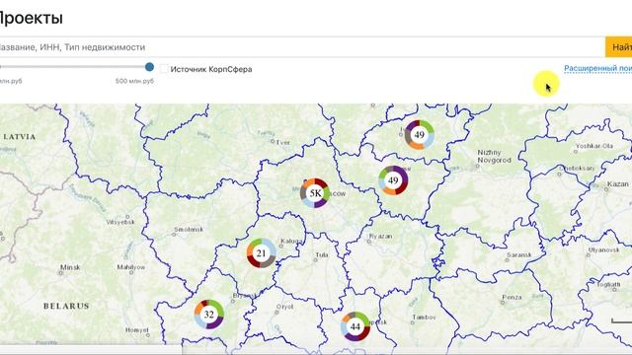
Task: Focus the Название, ИНН search field
Action: pos(302,47)
